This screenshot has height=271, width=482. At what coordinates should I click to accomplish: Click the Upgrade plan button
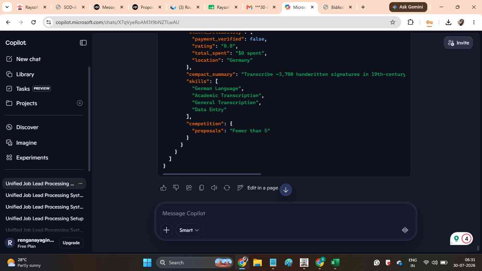point(71,243)
